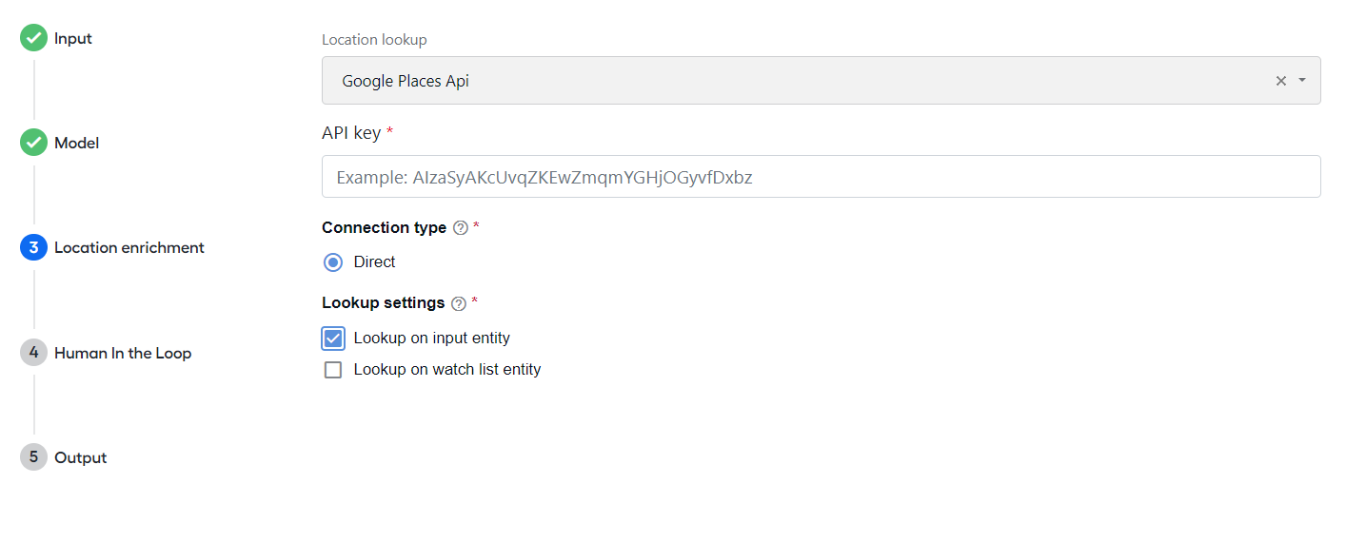Enable Lookup on watch list entity checkbox
1366x542 pixels.
333,370
